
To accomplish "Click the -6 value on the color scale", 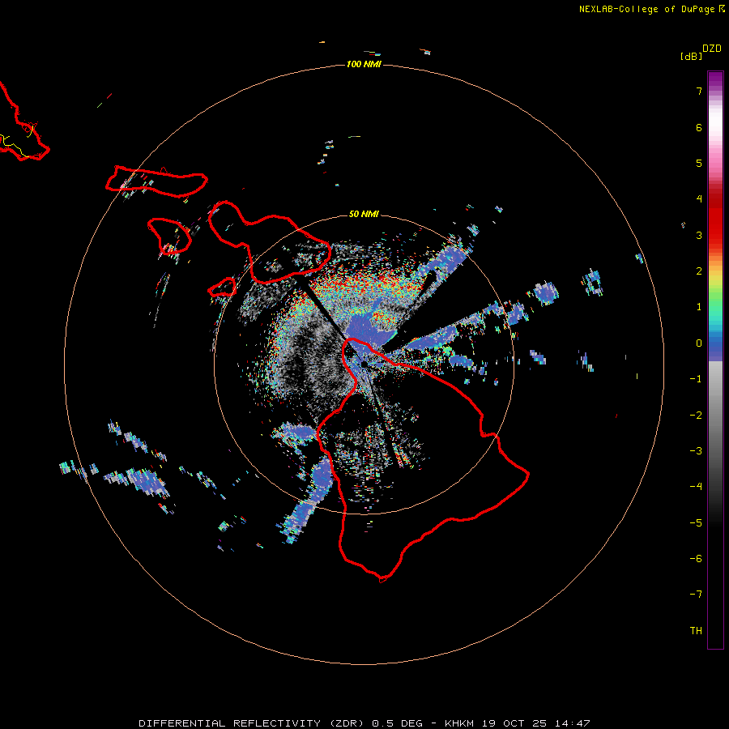I will (x=696, y=559).
